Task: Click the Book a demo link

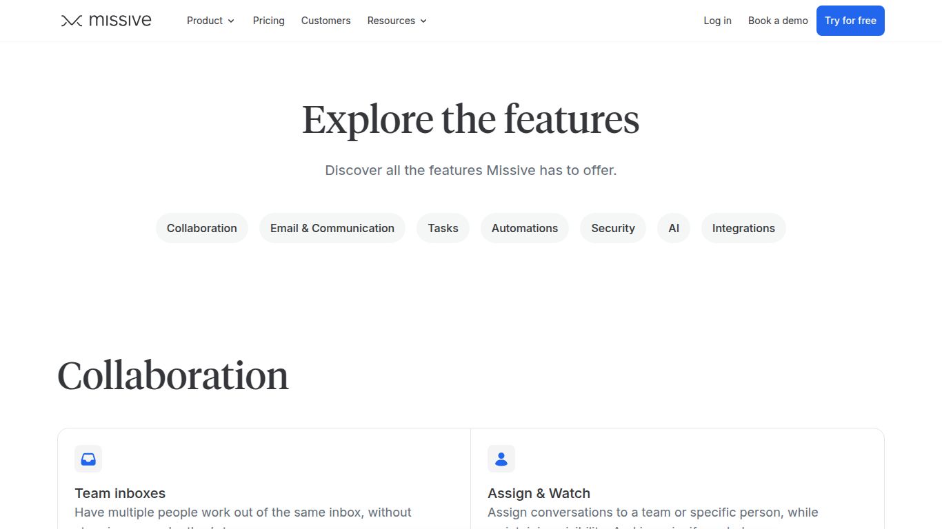Action: coord(777,21)
